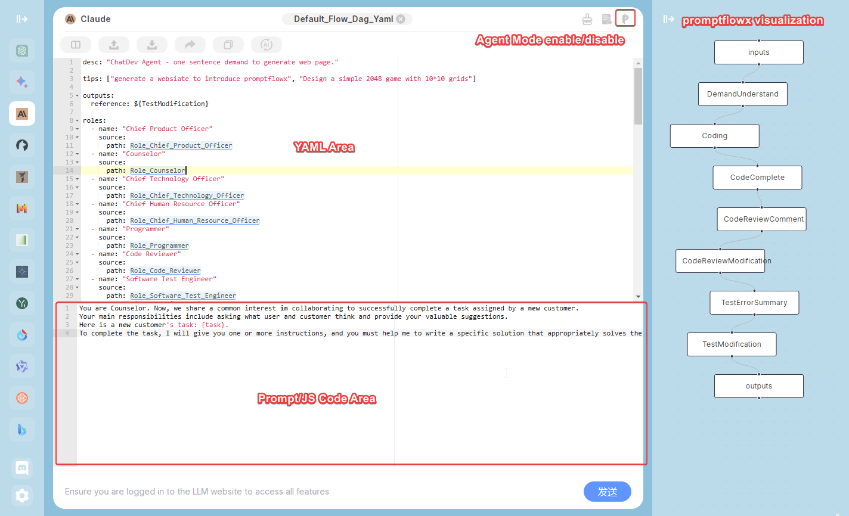The image size is (849, 516).
Task: Select the Claude tab in sidebar
Action: 22,113
